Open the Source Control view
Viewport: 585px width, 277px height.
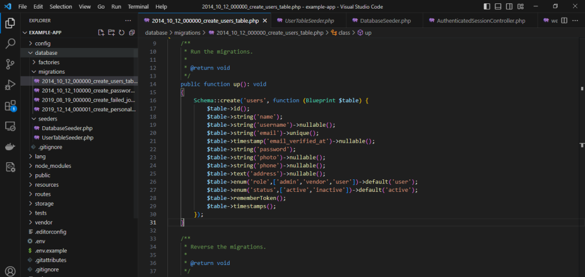tap(10, 64)
